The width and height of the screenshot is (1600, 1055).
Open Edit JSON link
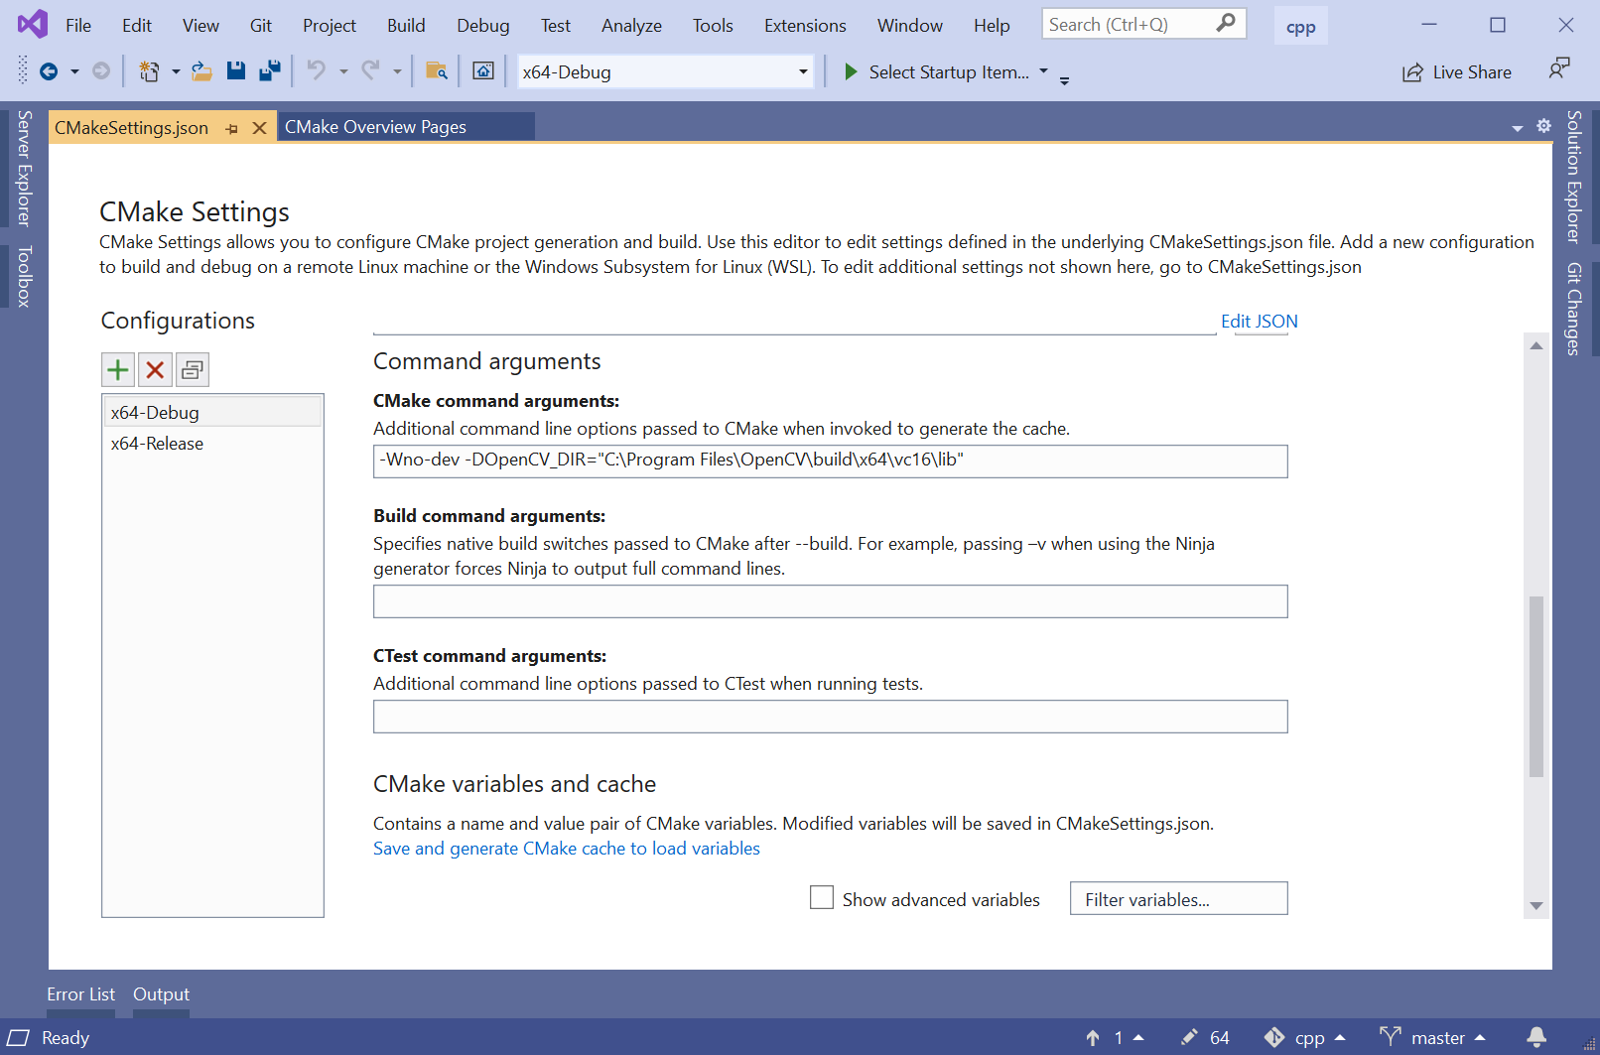[1259, 321]
